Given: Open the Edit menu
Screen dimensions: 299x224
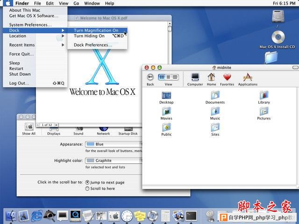Looking at the screenshot, I should tap(50, 3).
